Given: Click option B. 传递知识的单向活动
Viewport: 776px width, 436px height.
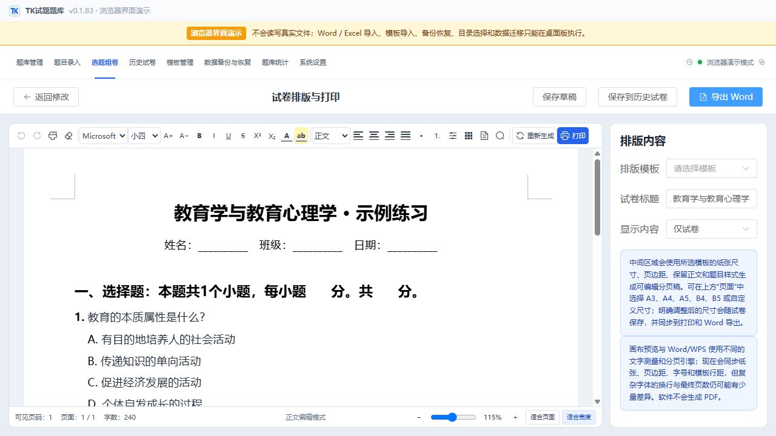Looking at the screenshot, I should click(x=144, y=362).
